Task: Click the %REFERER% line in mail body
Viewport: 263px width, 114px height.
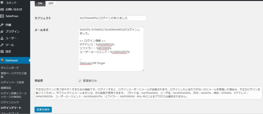Action: pos(96,48)
